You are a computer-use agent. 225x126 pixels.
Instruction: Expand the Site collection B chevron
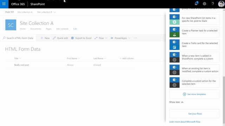pyautogui.click(x=55, y=12)
